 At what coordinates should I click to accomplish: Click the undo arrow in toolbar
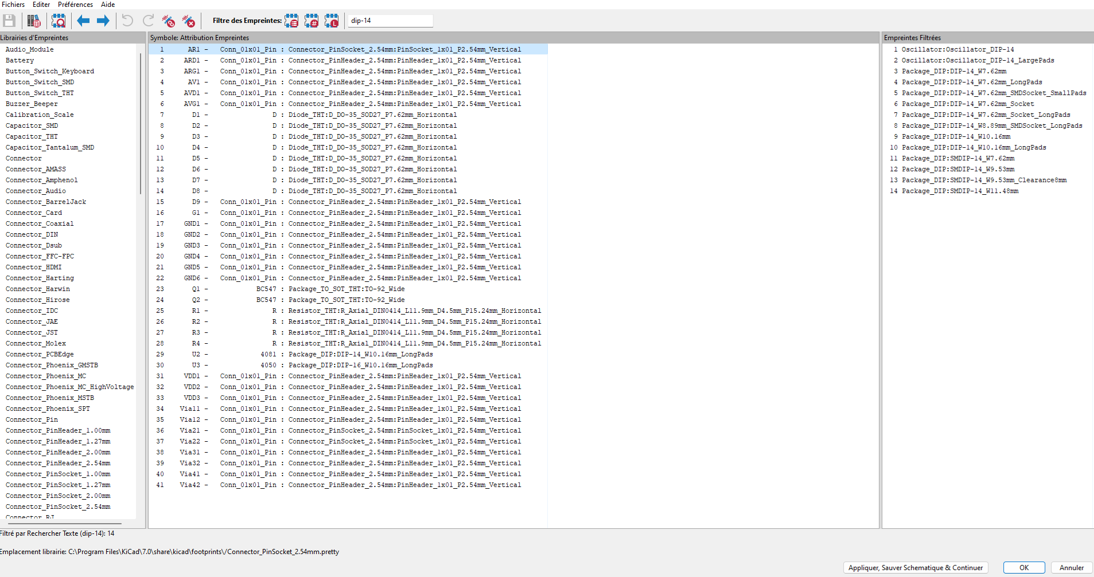pyautogui.click(x=127, y=21)
